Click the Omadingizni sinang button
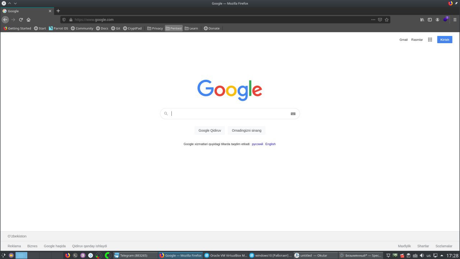The width and height of the screenshot is (460, 259). point(247,130)
